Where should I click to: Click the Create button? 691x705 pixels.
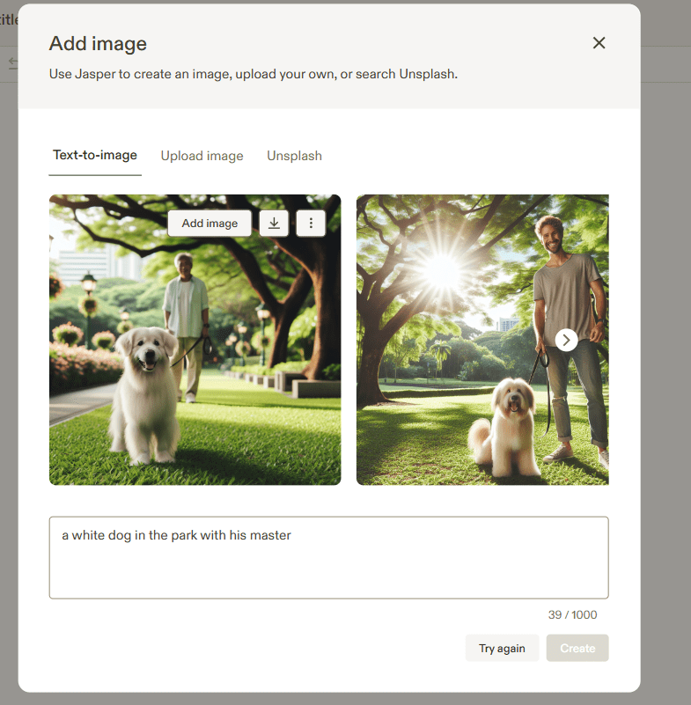(577, 649)
